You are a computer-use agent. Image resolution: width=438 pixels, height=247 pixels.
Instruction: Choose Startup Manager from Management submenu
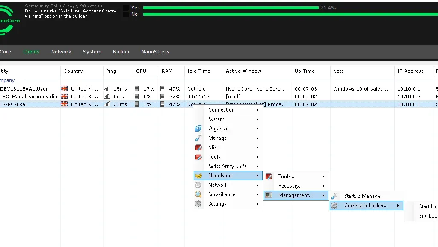(x=367, y=196)
